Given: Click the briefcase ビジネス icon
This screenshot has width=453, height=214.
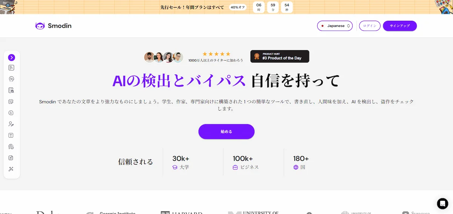Looking at the screenshot, I should (235, 167).
